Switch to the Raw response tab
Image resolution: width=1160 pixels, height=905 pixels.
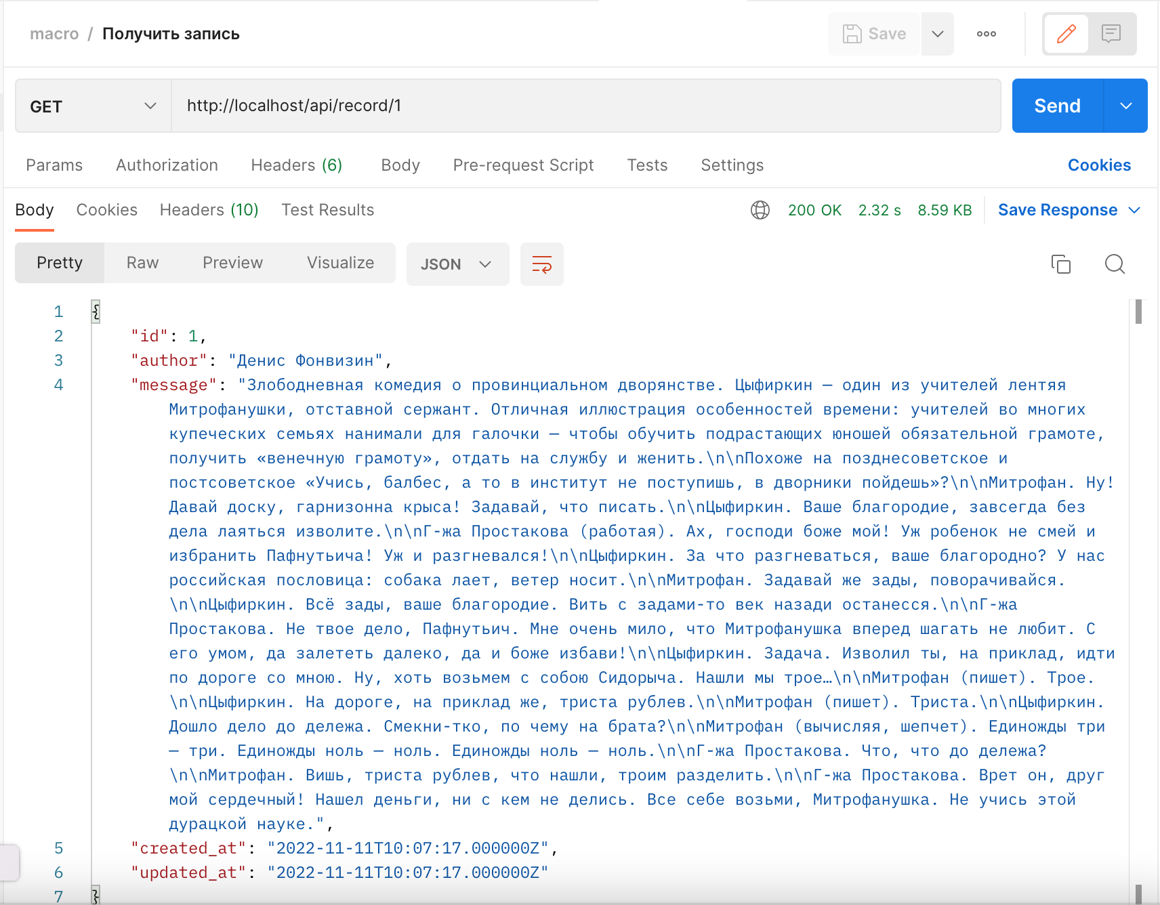142,263
